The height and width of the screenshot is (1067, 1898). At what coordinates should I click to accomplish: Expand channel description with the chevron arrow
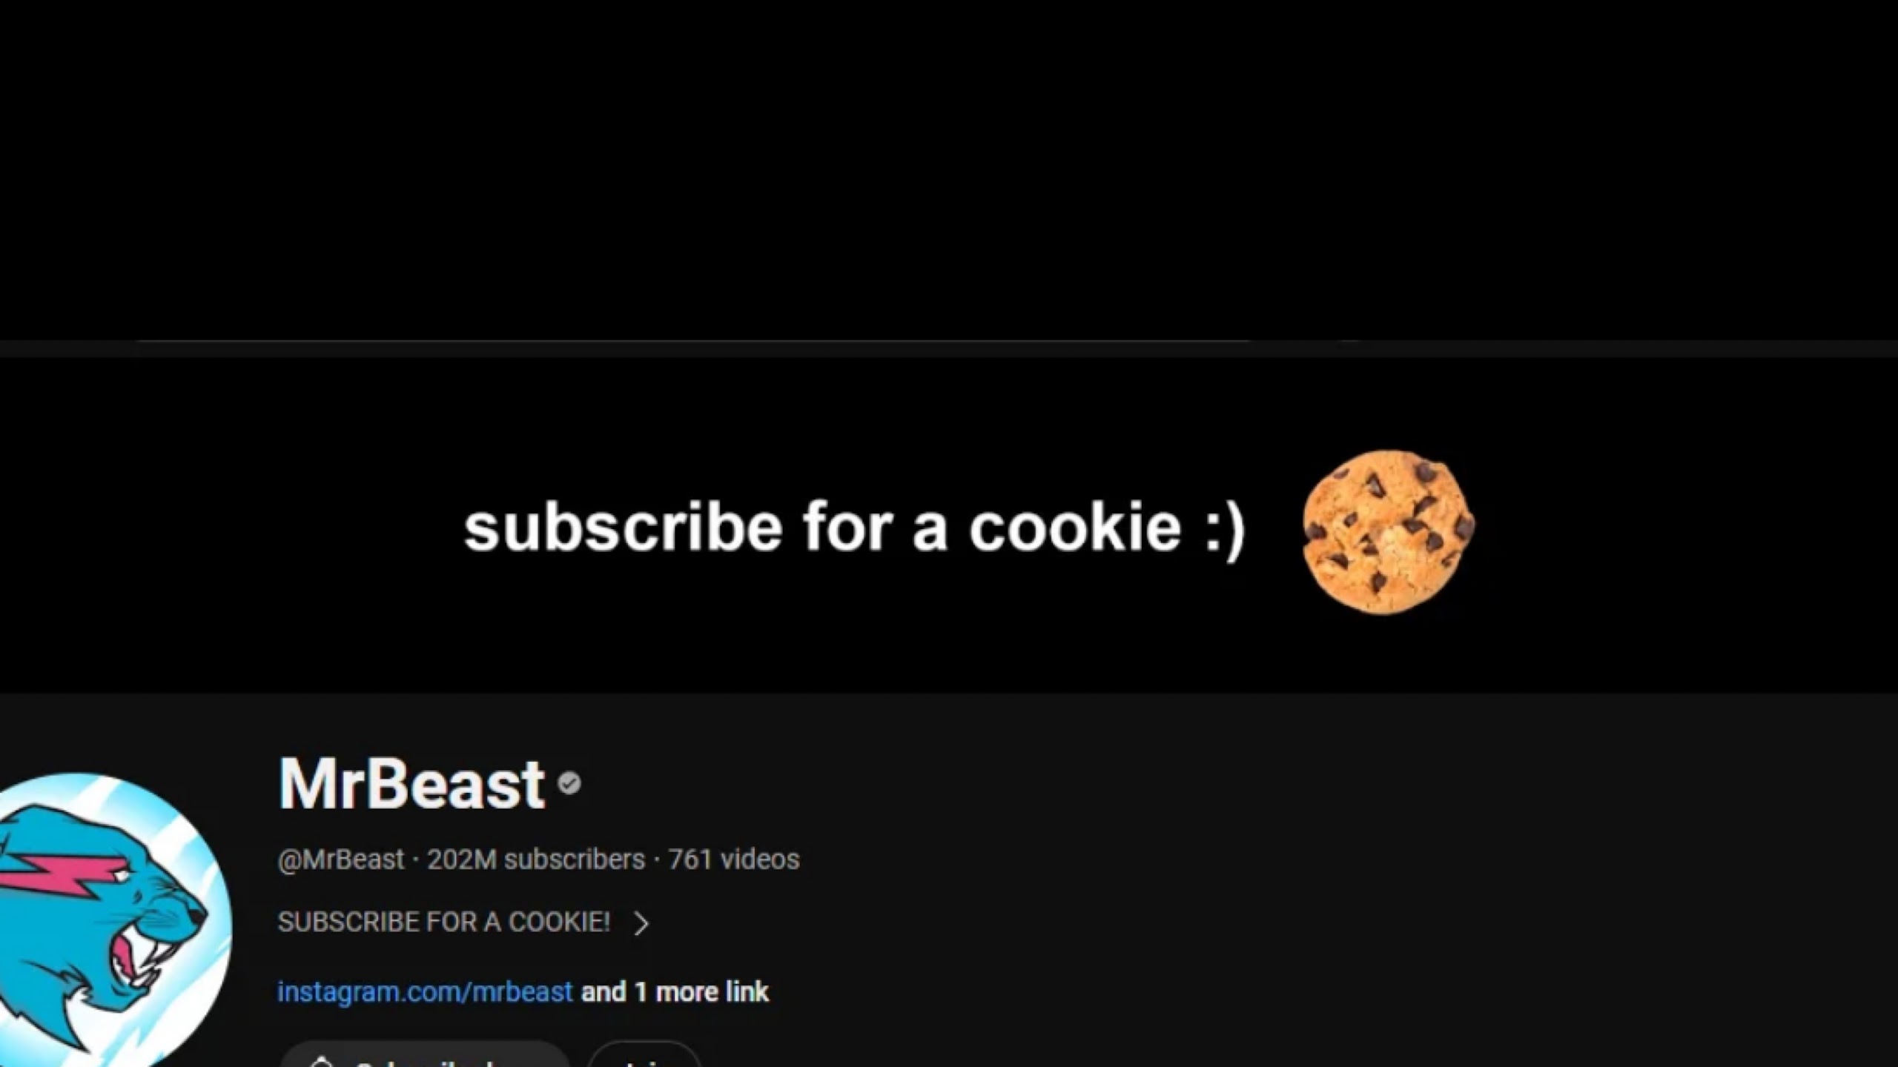point(641,923)
